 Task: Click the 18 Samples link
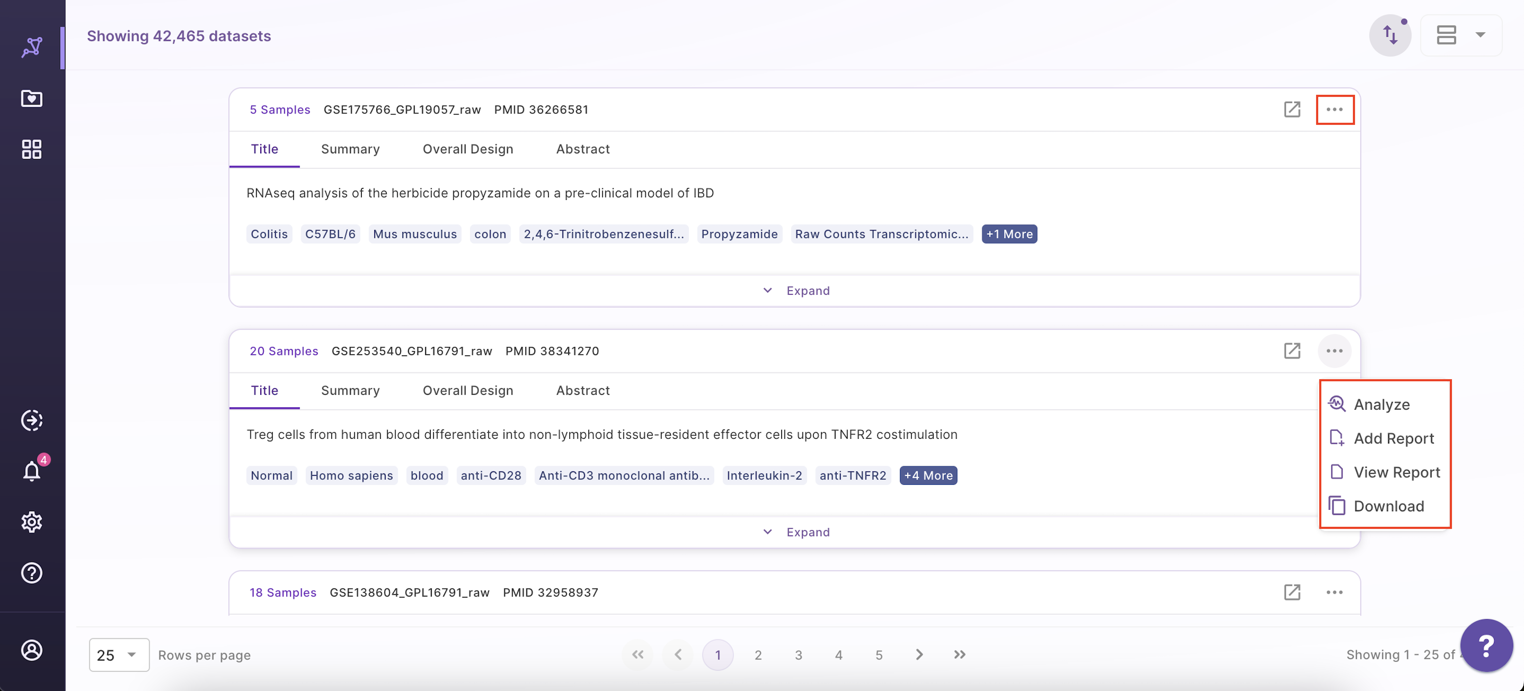[283, 592]
